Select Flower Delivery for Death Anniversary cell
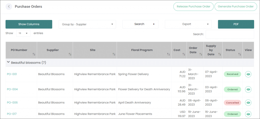 point(144,89)
